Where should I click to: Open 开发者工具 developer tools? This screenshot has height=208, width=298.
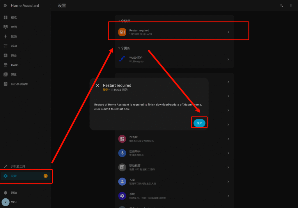coord(18,166)
